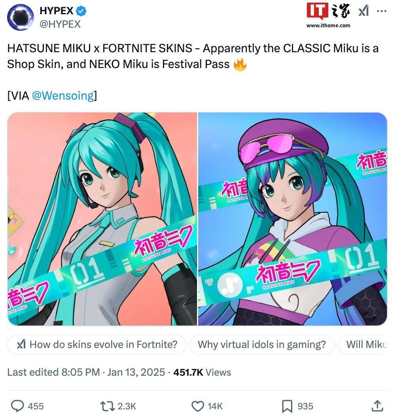Select the partially visible 'Will Miku' suggestion
Image resolution: width=394 pixels, height=420 pixels.
[363, 344]
